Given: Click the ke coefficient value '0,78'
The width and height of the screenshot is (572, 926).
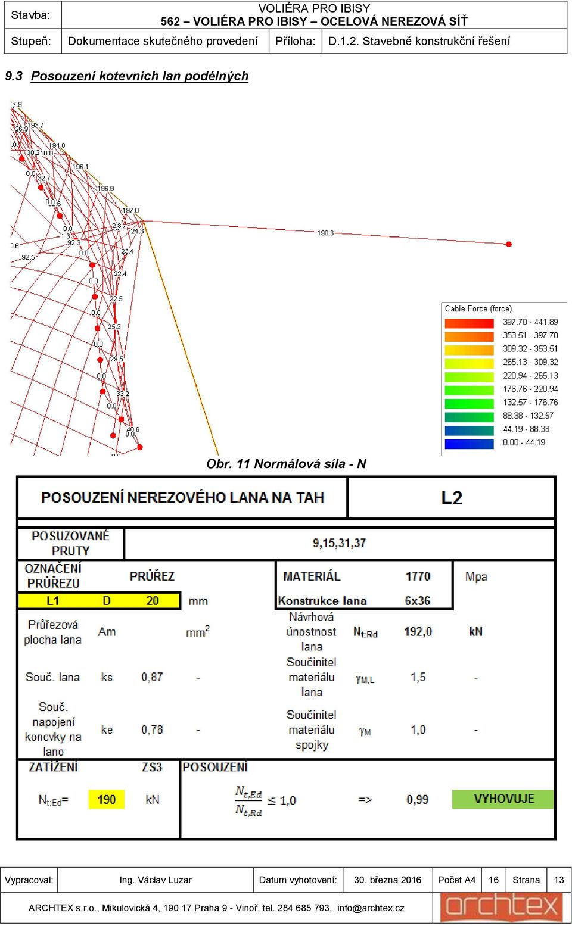Looking at the screenshot, I should point(152,729).
